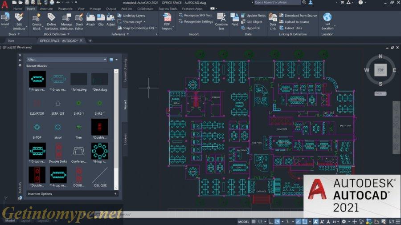
Task: Toggle polar tracking in status bar
Action: point(277,221)
